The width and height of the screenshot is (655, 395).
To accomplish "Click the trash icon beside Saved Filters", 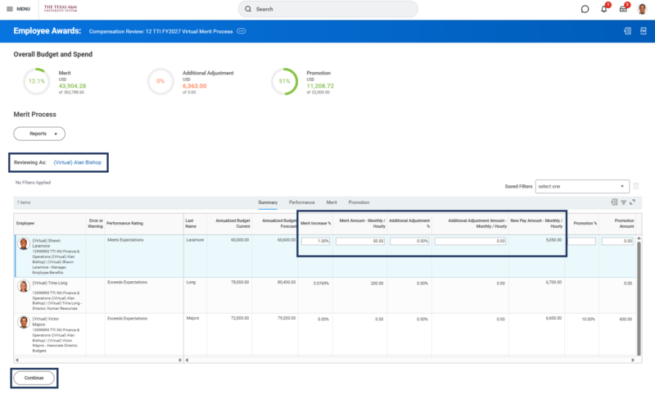I will tap(636, 186).
